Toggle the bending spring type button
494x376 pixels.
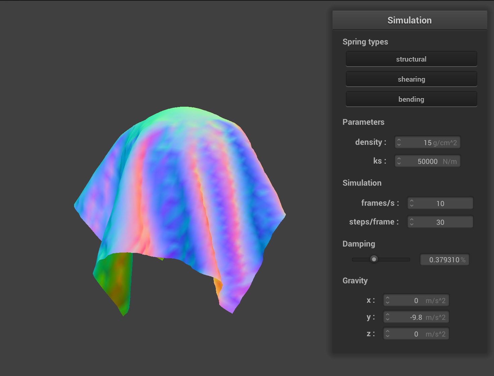pos(411,99)
